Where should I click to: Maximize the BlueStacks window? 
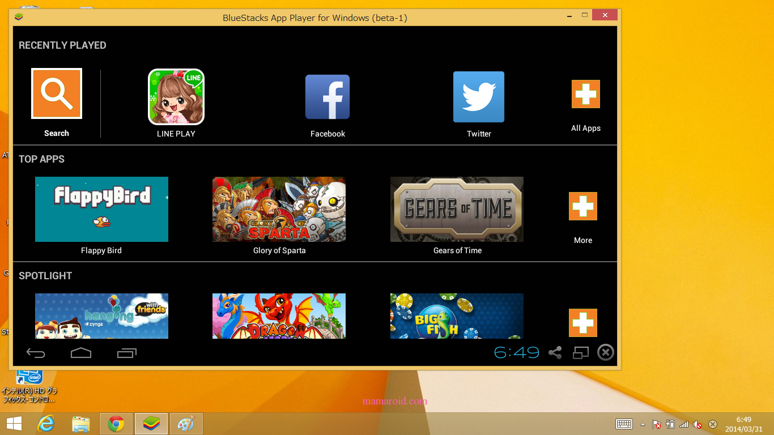click(x=585, y=15)
